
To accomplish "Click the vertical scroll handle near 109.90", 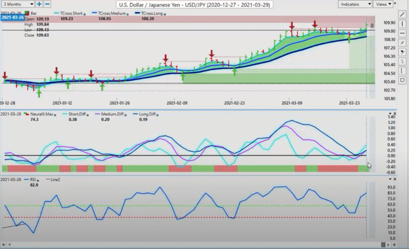I will coord(372,25).
